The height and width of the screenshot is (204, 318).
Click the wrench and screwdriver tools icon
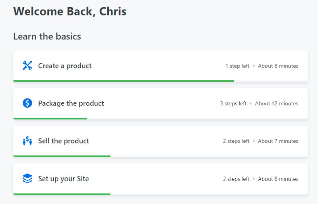coord(27,66)
